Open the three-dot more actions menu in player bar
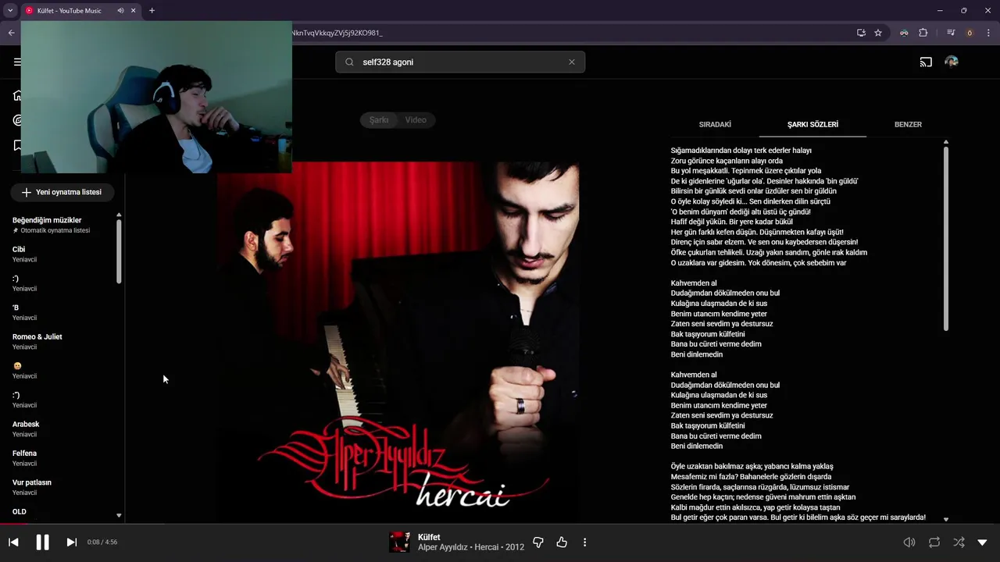Viewport: 1000px width, 562px height. (584, 542)
